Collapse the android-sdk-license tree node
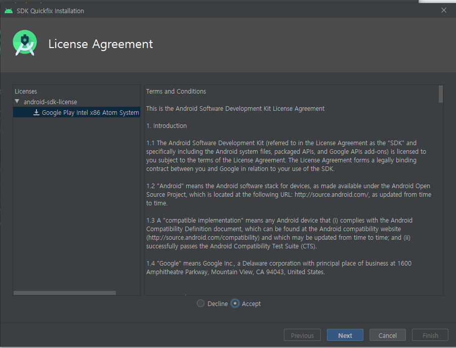The height and width of the screenshot is (348, 456). point(17,102)
